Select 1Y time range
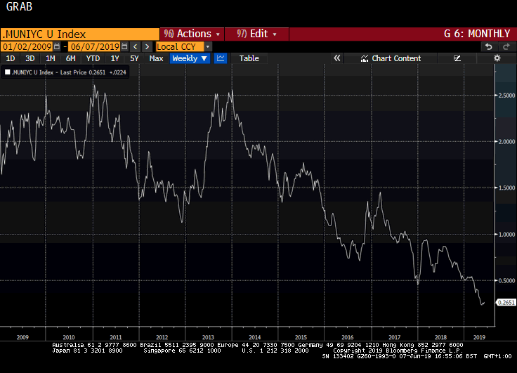The width and height of the screenshot is (517, 373). tap(114, 58)
